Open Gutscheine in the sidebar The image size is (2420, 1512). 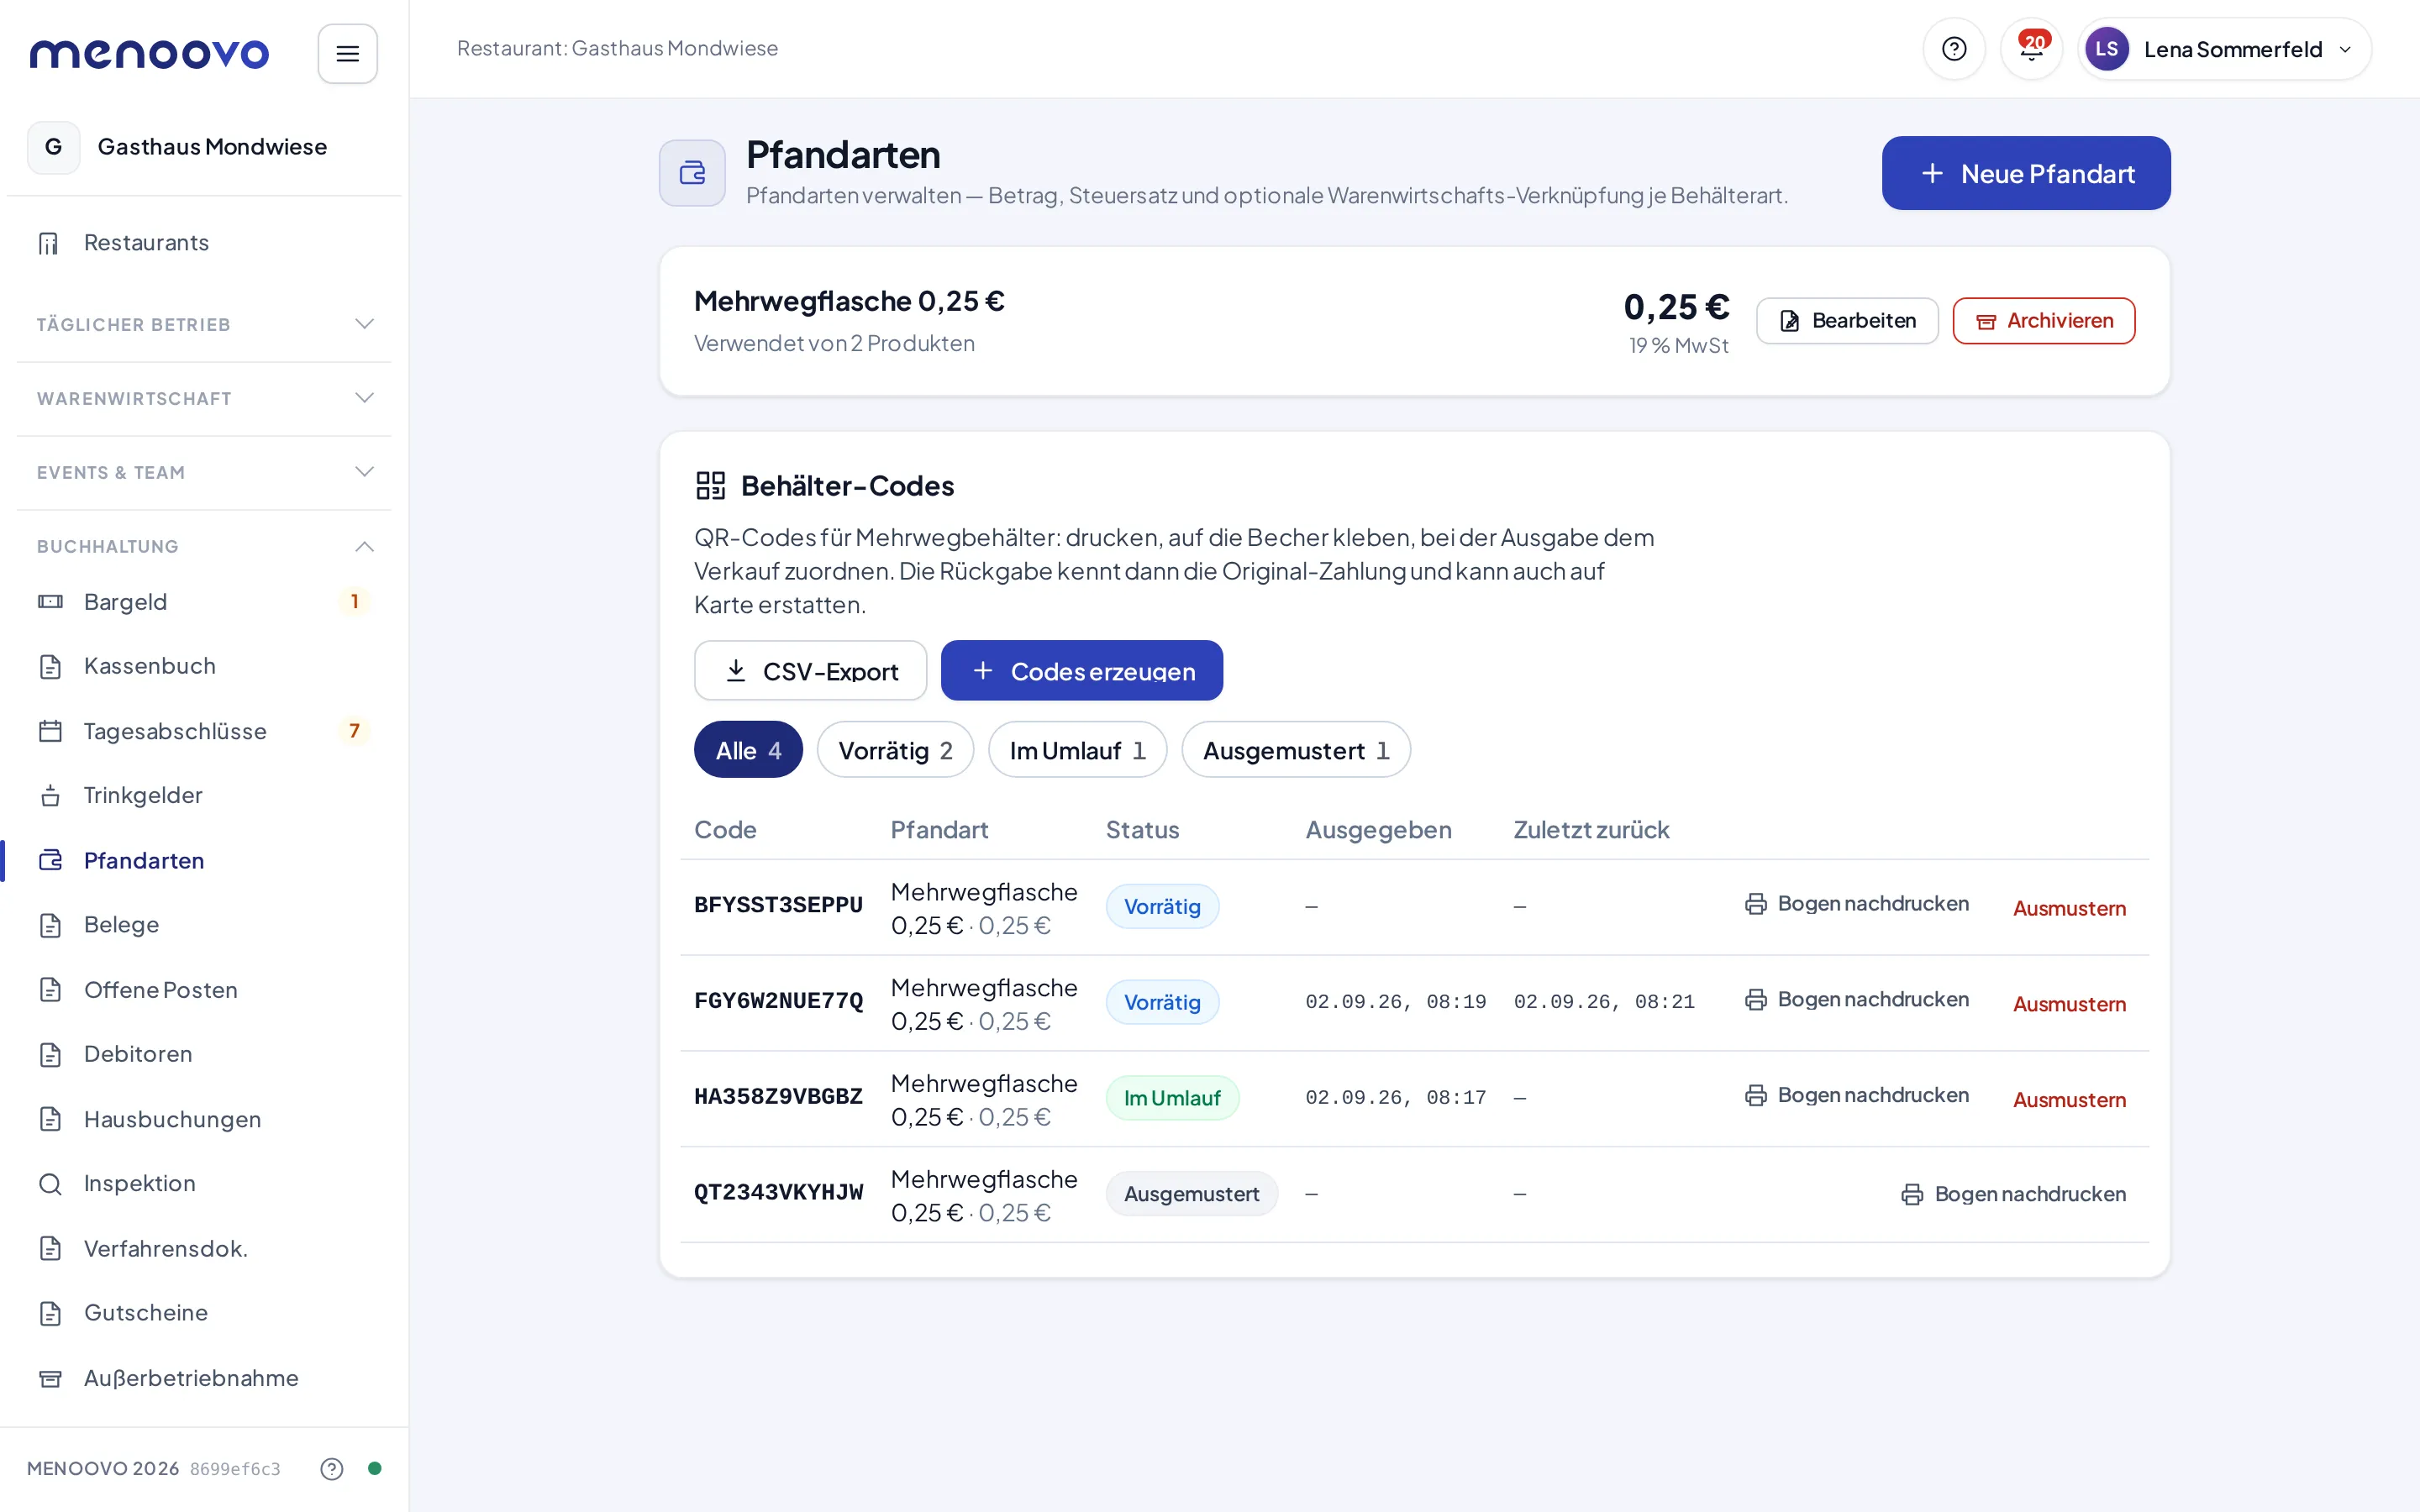pos(204,1313)
